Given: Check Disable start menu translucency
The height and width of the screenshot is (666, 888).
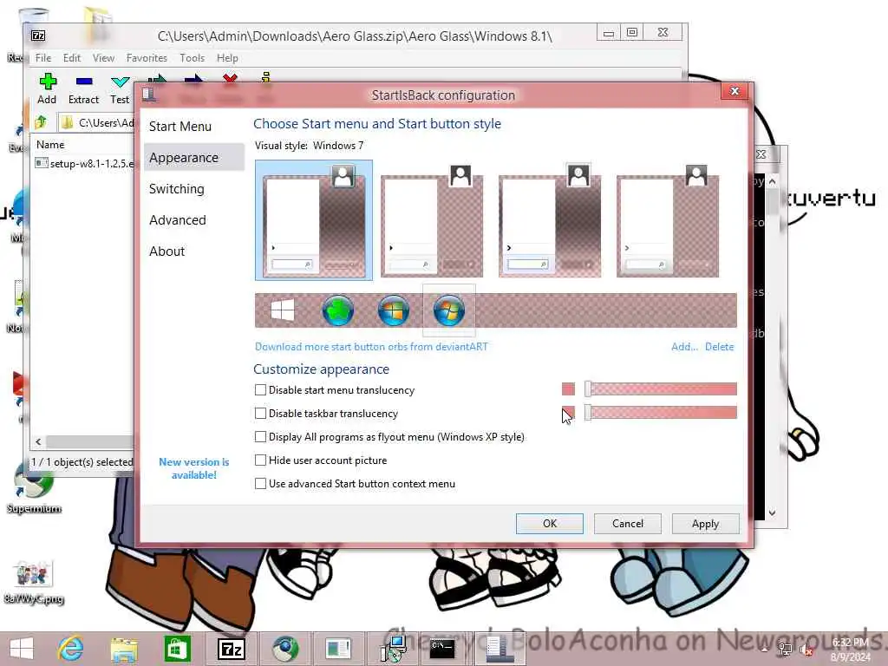Looking at the screenshot, I should [260, 389].
